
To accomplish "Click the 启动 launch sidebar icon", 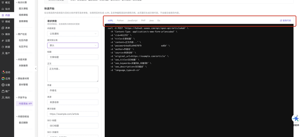I will pyautogui.click(x=3, y=72).
